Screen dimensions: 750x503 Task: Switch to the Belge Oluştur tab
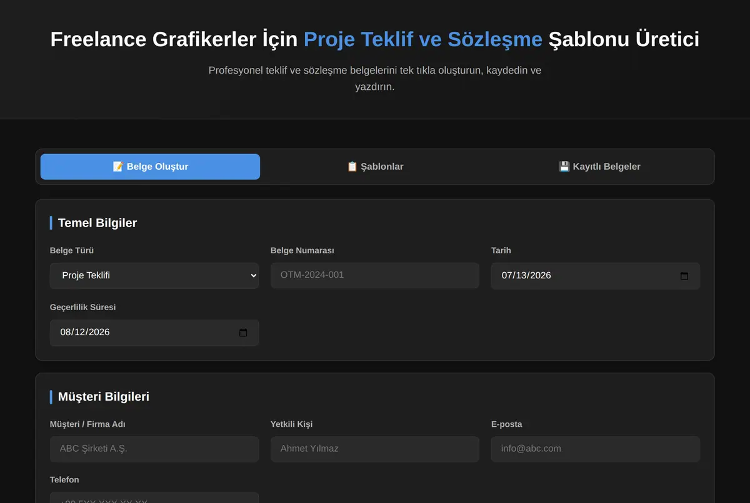pos(150,167)
